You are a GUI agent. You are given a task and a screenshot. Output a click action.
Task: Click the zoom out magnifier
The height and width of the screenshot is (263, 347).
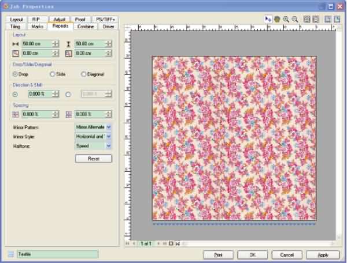[x=295, y=19]
